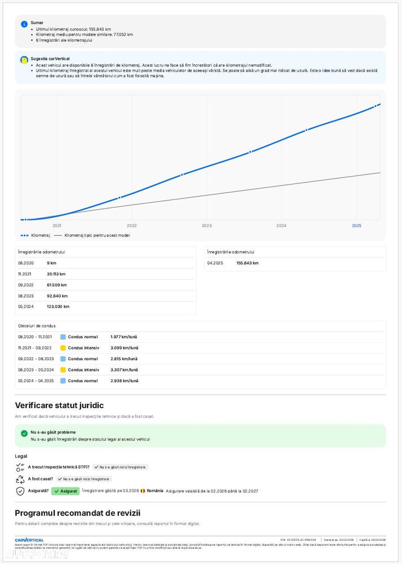402x564 pixels.
Task: Click the blue swatch for 08.2020 - 11.2021
Action: 63,337
